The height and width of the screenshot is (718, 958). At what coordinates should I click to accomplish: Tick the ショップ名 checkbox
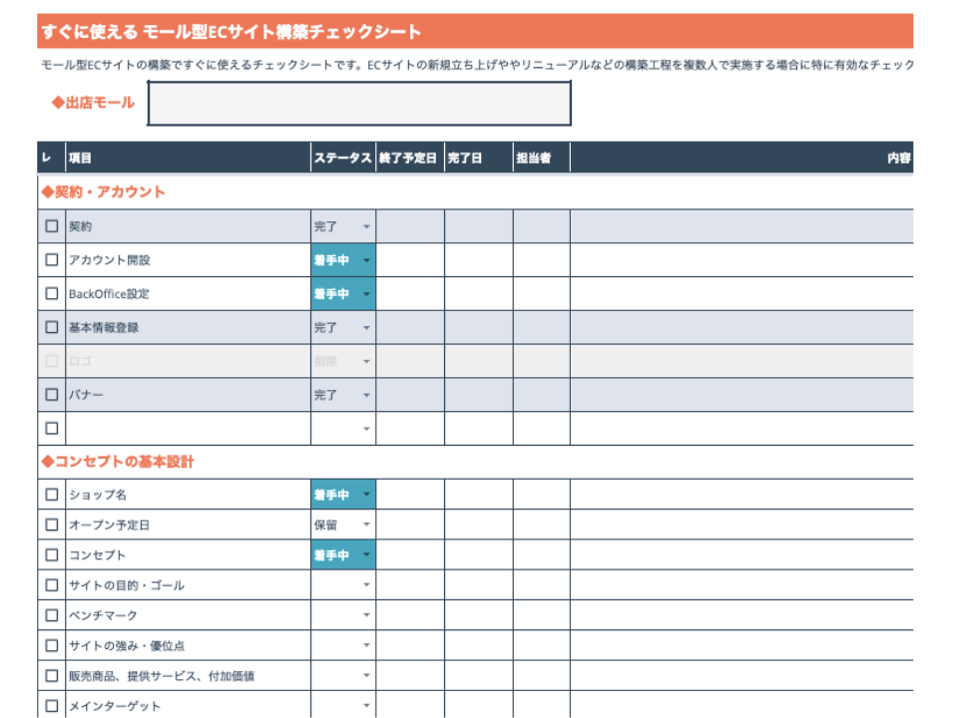click(52, 495)
